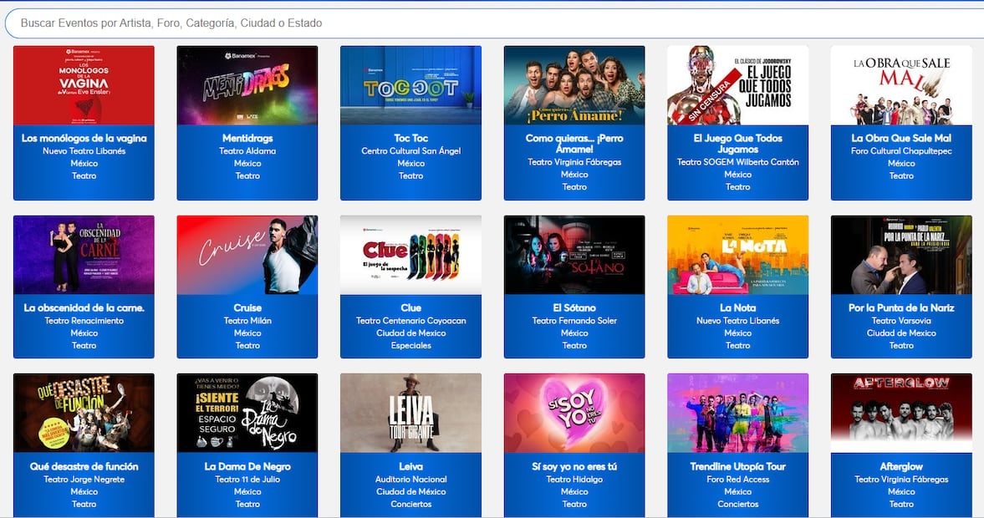Open El Juego Que Todos Jugamos title link

click(737, 144)
